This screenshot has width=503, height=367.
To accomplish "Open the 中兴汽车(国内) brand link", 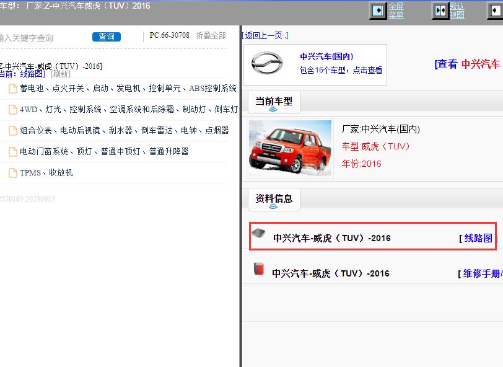I will pyautogui.click(x=326, y=57).
